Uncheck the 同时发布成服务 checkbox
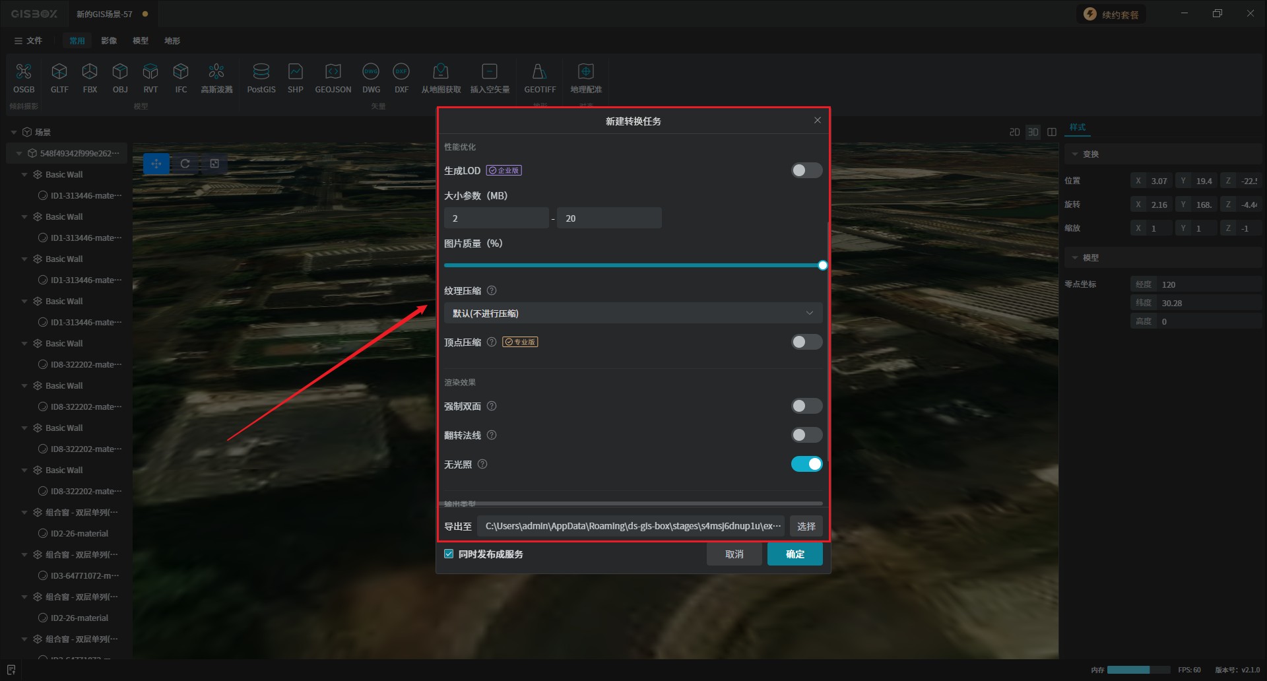The height and width of the screenshot is (681, 1267). coord(449,554)
